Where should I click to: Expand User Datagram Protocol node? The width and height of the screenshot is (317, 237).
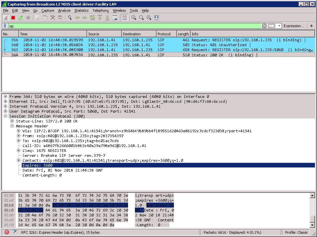(x=6, y=111)
